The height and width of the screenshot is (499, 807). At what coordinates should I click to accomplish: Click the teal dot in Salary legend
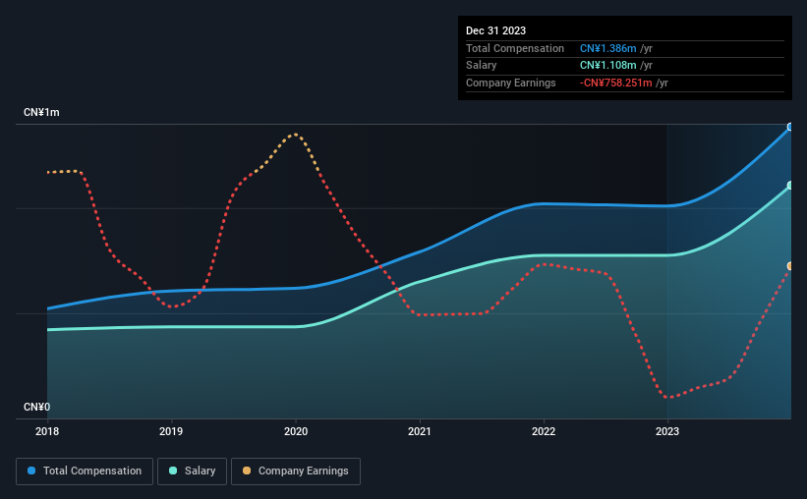[173, 471]
